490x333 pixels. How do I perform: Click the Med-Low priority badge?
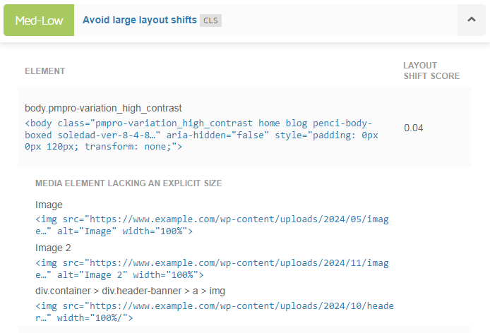click(39, 20)
